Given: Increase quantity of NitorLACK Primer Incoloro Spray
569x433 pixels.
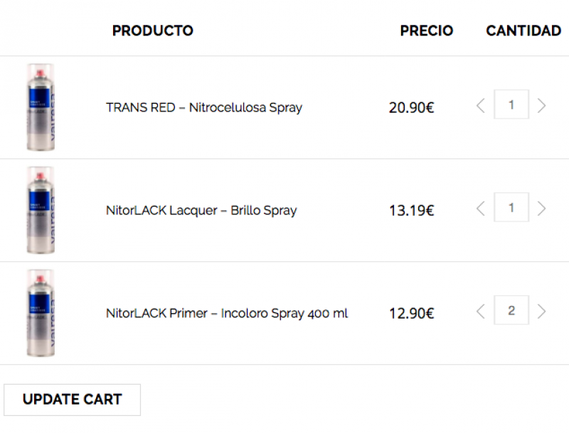Looking at the screenshot, I should (542, 311).
